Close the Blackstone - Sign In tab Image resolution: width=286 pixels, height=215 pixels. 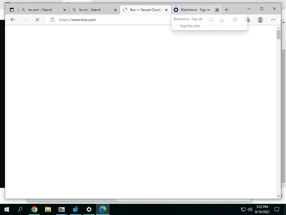coord(217,10)
